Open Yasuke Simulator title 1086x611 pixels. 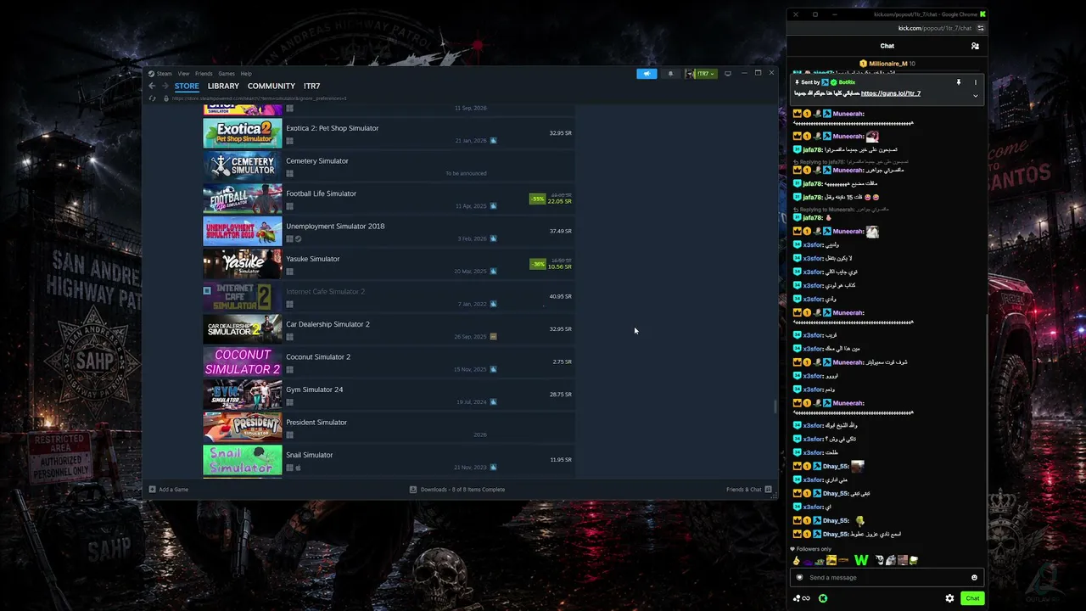[312, 259]
